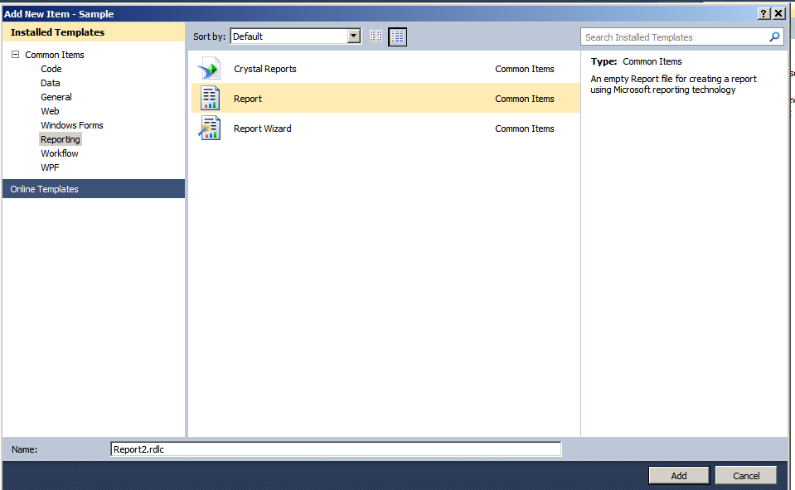The height and width of the screenshot is (490, 795).
Task: Click the Report Wizard template icon
Action: (210, 128)
